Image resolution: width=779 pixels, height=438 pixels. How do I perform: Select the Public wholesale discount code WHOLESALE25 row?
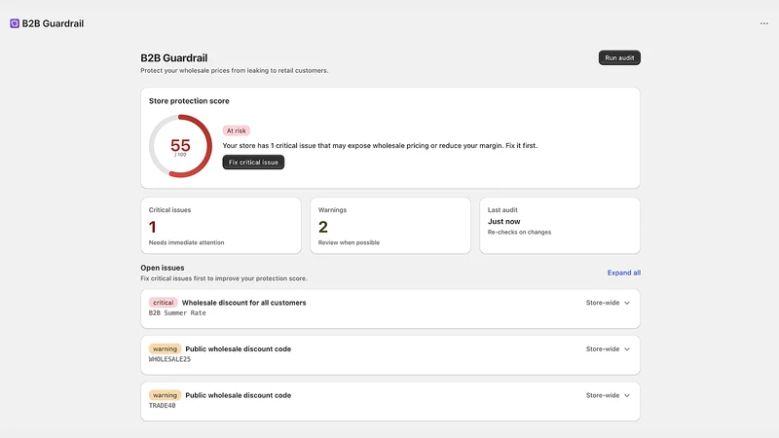[x=390, y=354]
